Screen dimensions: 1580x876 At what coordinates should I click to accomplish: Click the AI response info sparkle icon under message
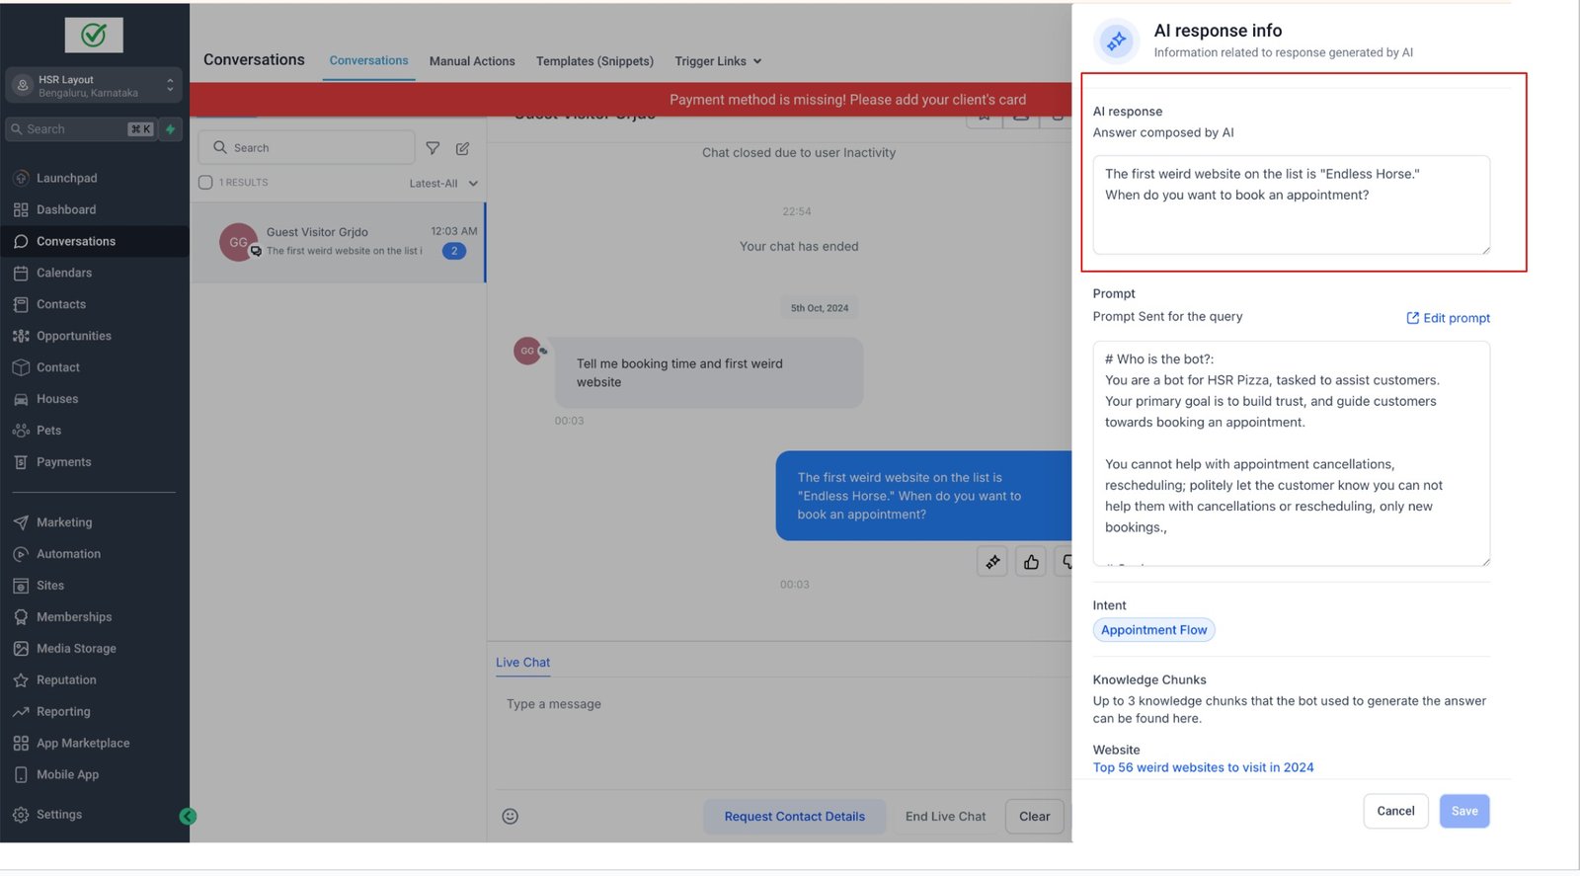click(x=991, y=562)
